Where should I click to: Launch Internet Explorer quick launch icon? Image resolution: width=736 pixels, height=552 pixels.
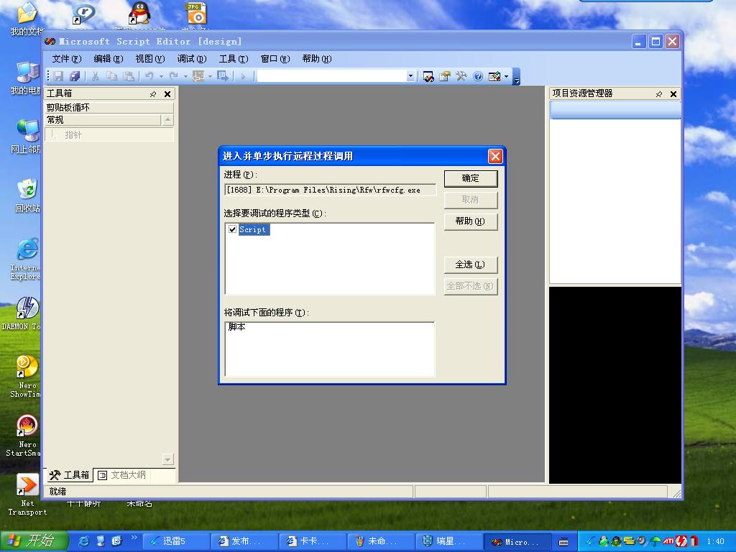83,541
